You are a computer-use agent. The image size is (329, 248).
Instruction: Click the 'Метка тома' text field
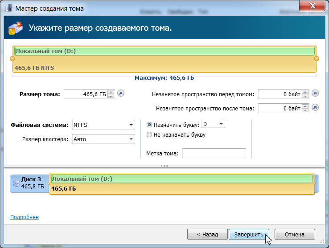[214, 154]
